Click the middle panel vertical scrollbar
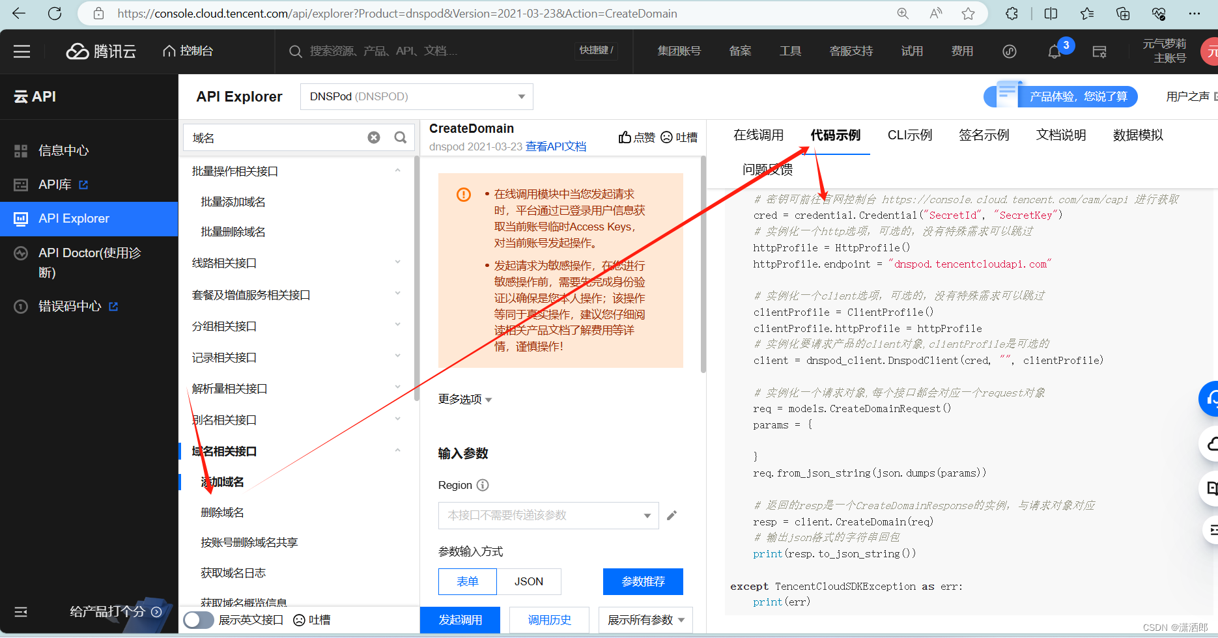 [x=703, y=264]
